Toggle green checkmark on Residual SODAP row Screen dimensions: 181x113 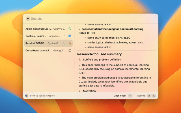[x=64, y=43]
